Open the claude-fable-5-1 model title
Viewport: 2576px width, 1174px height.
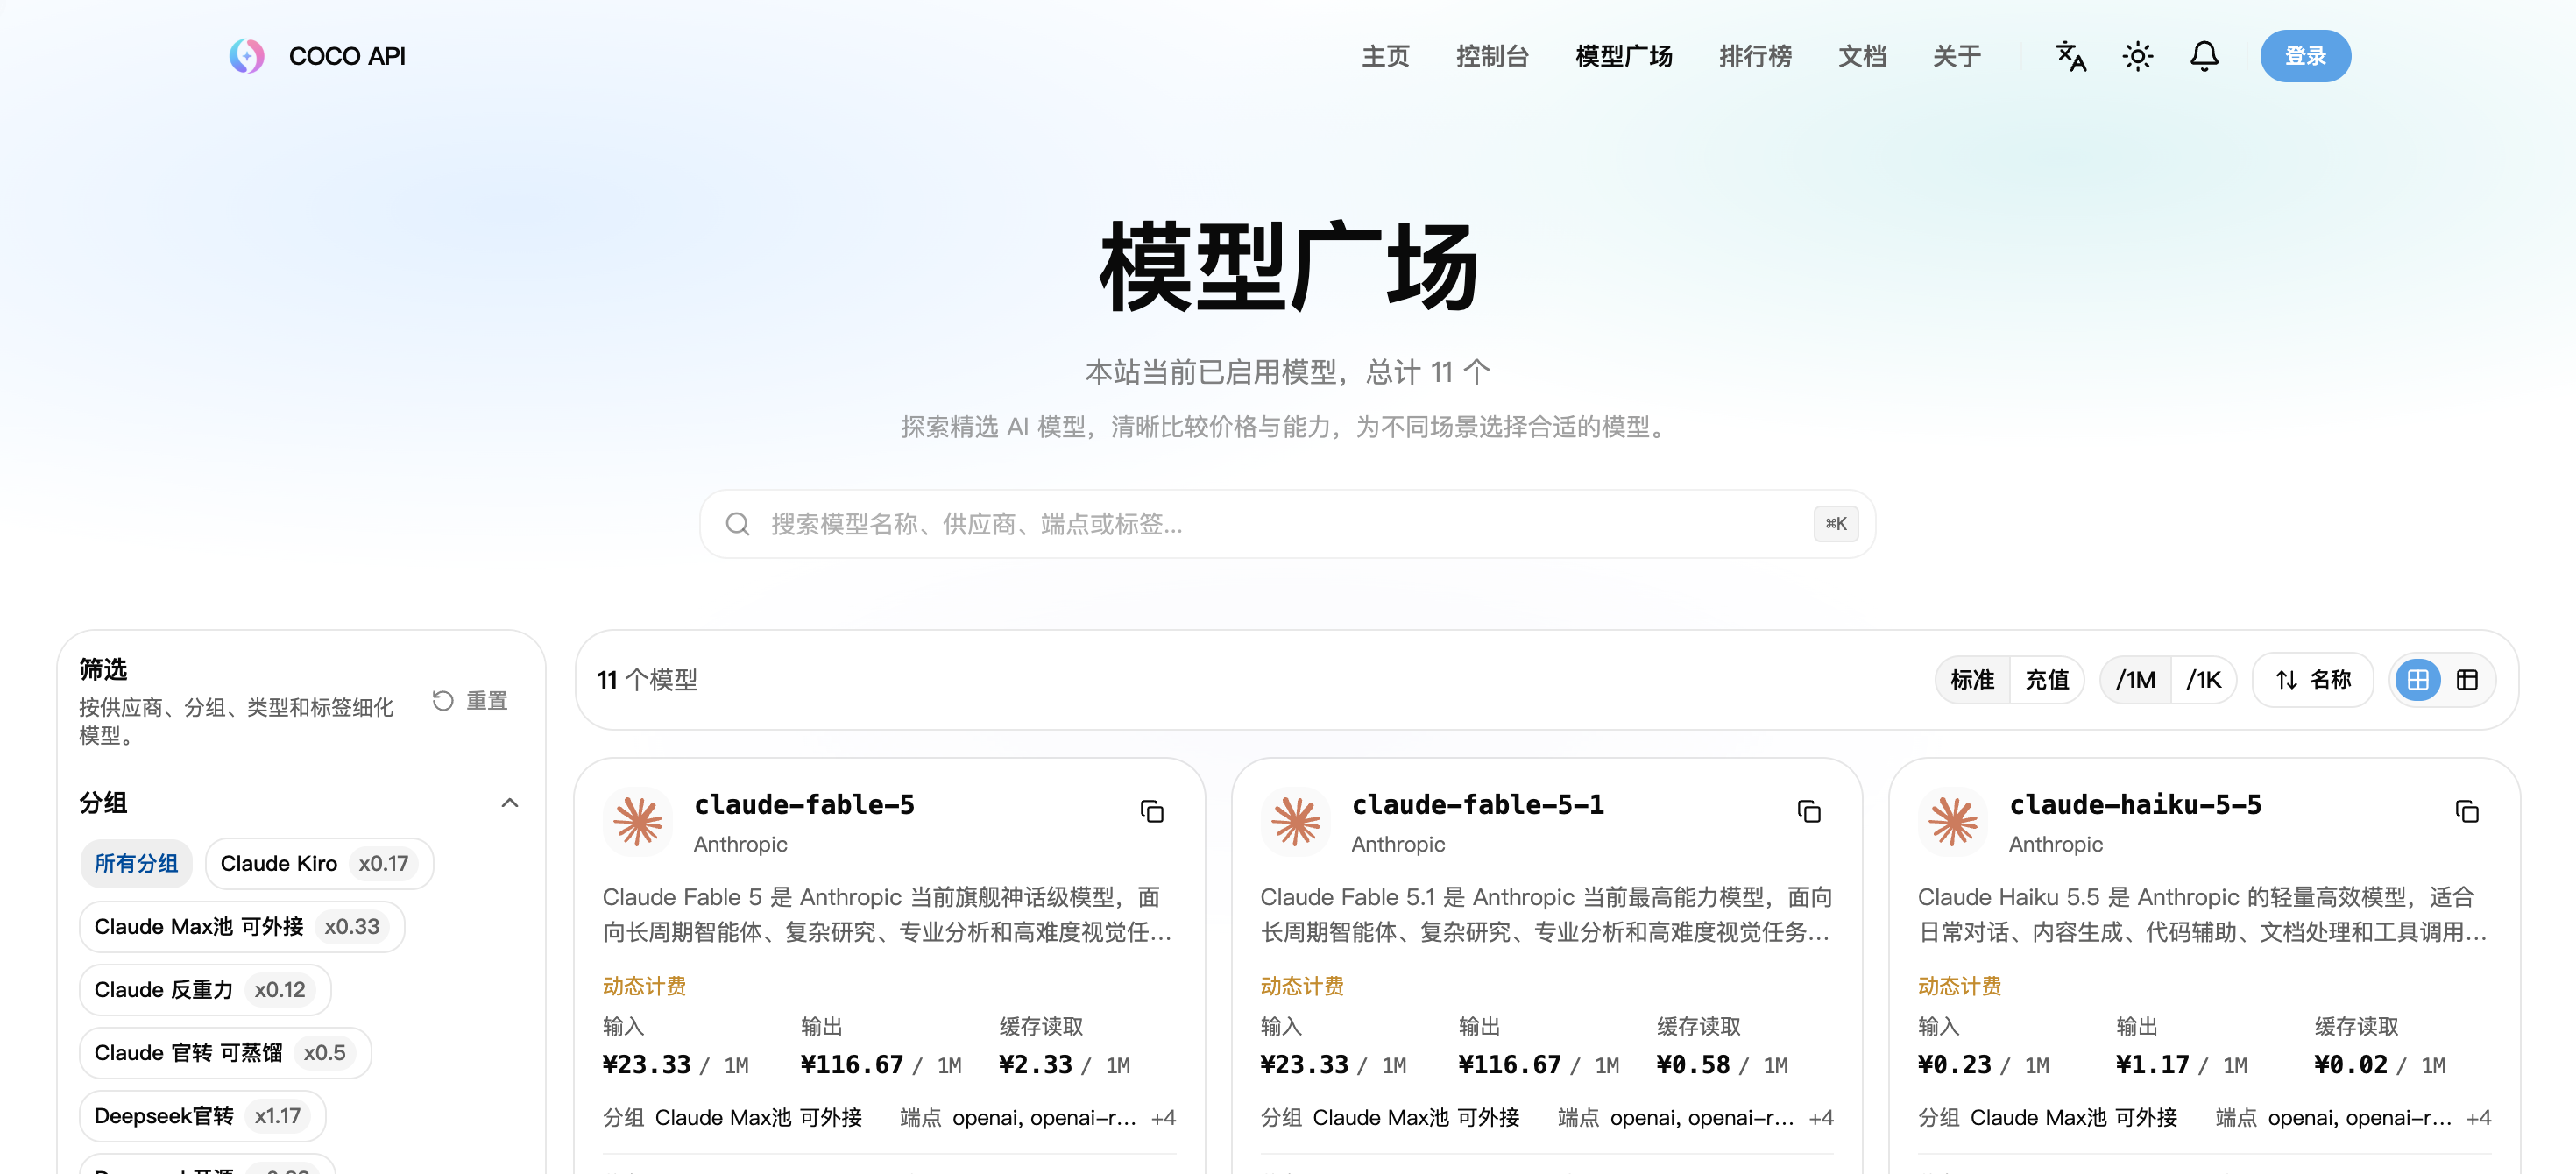click(1478, 805)
